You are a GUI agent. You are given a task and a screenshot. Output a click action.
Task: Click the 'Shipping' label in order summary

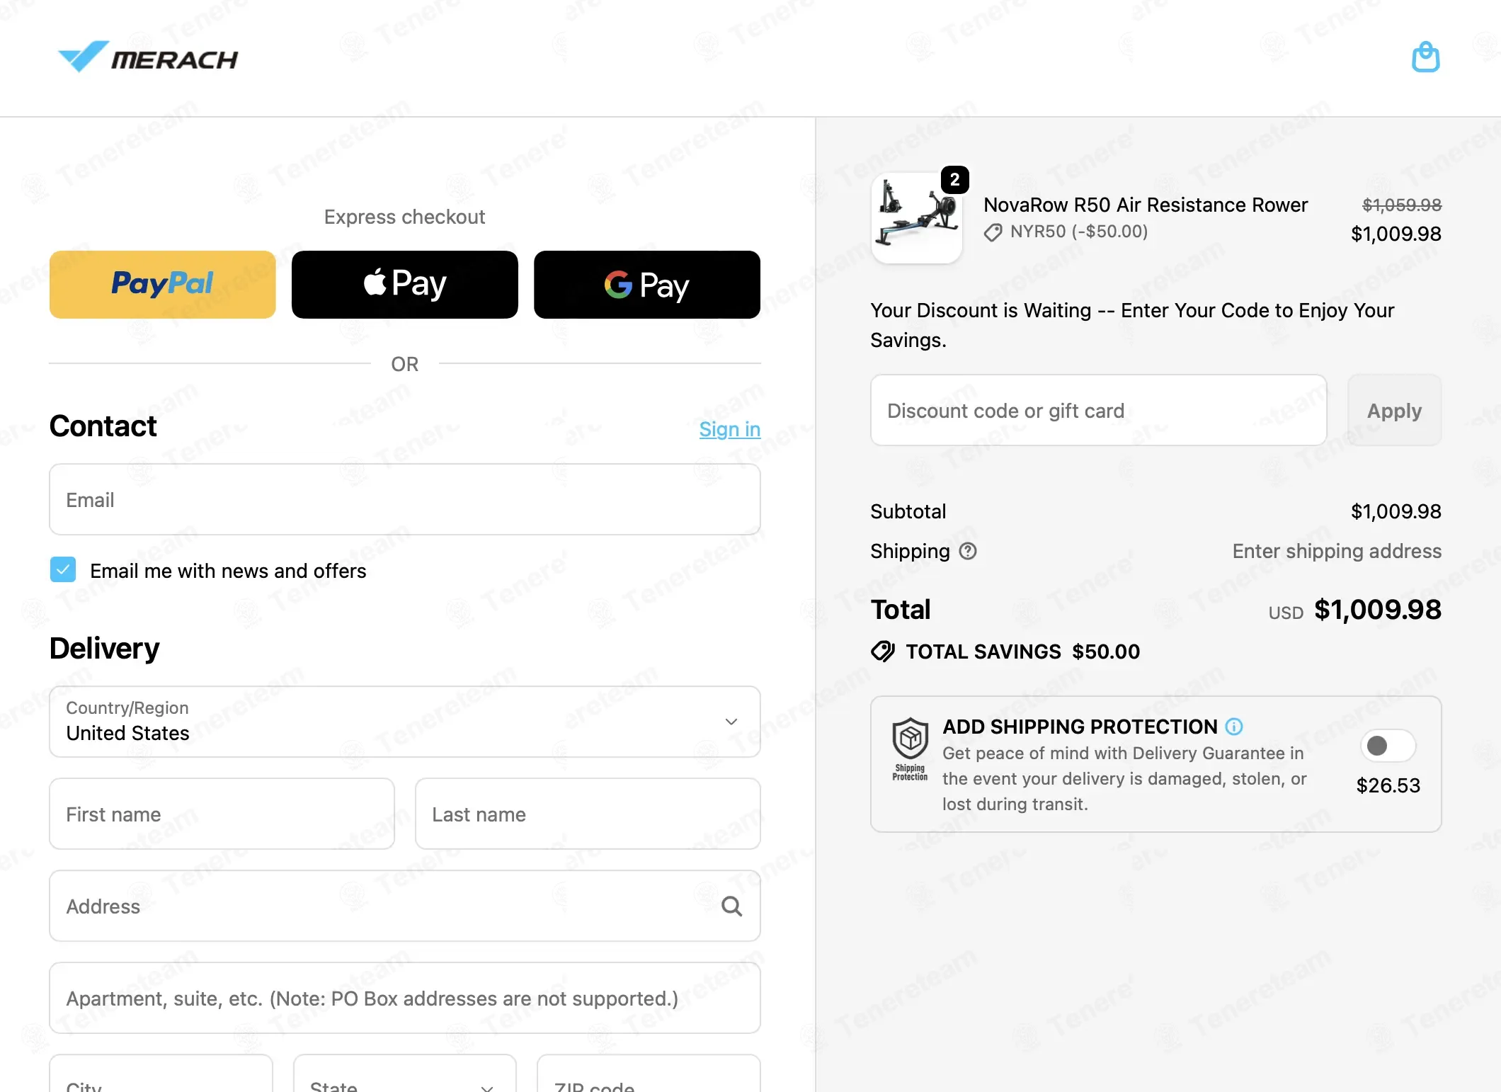911,551
